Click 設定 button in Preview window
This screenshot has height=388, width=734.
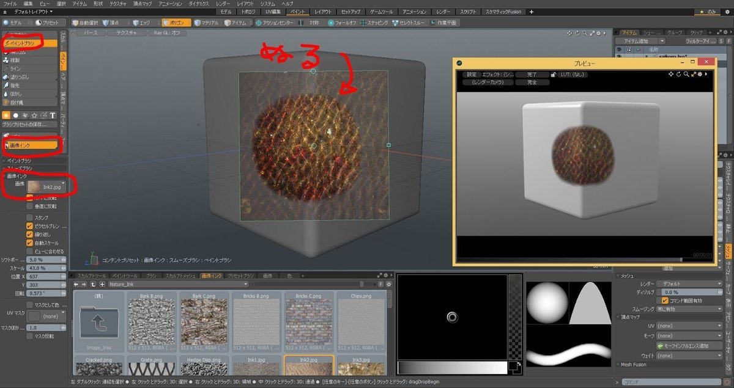[471, 75]
